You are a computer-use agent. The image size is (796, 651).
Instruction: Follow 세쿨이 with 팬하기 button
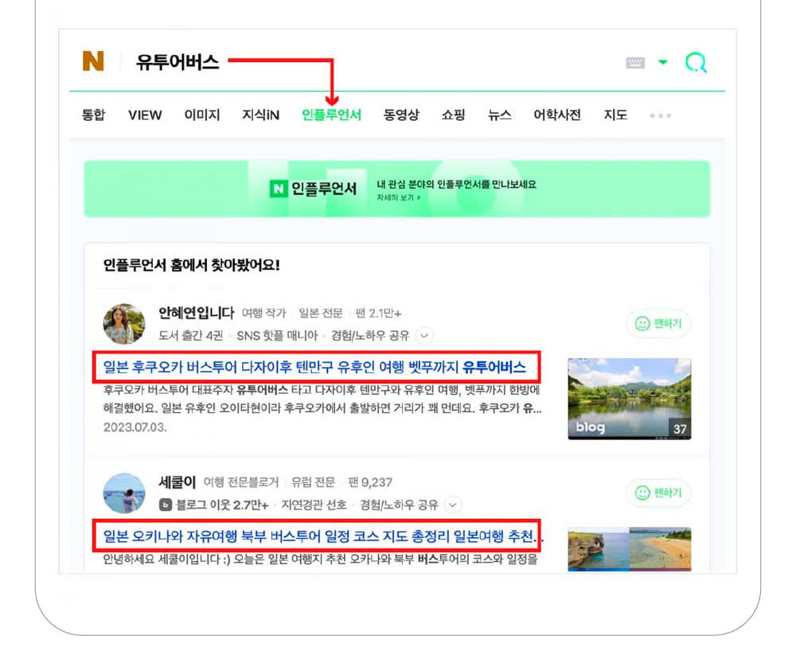(658, 493)
